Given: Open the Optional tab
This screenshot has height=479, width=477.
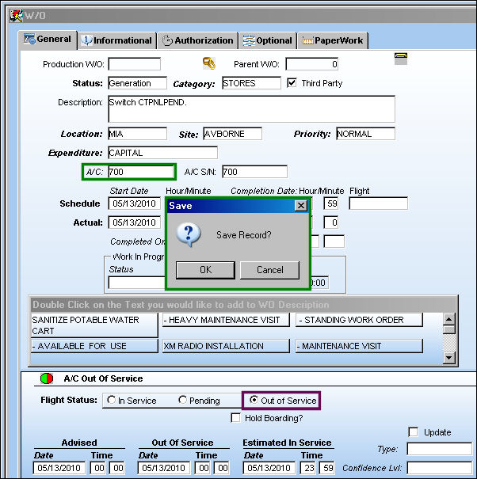Looking at the screenshot, I should point(268,40).
